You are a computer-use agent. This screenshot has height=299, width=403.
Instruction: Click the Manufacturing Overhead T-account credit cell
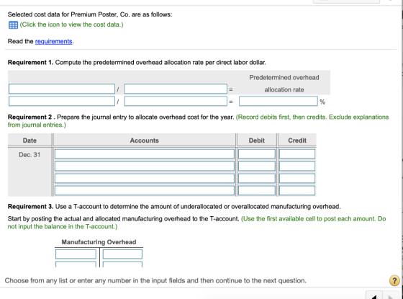pyautogui.click(x=122, y=254)
